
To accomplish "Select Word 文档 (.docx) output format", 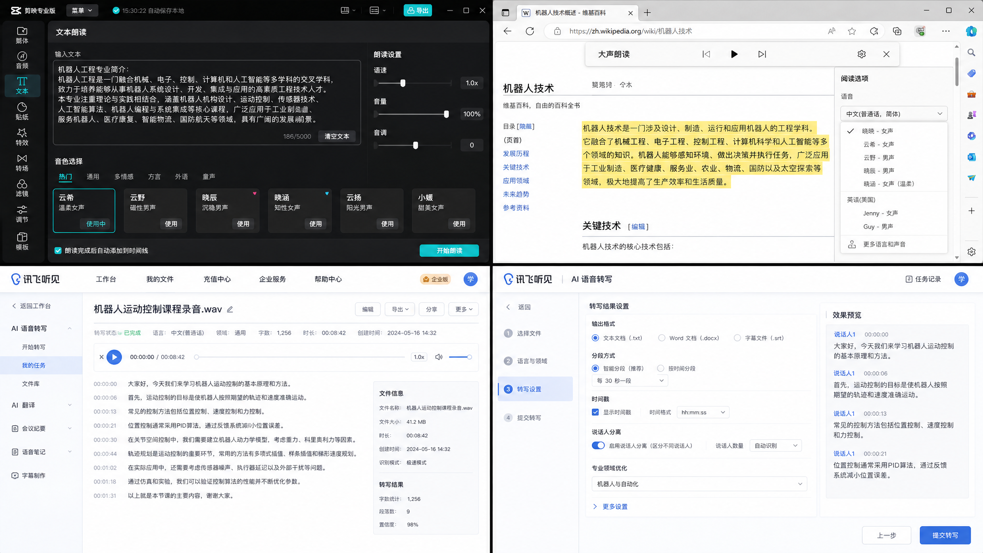I will pos(662,338).
